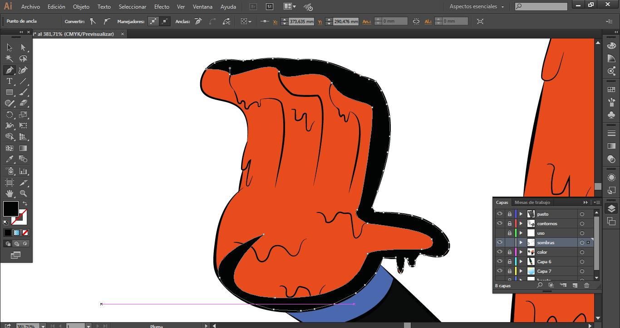Select the Eraser tool

(x=23, y=103)
